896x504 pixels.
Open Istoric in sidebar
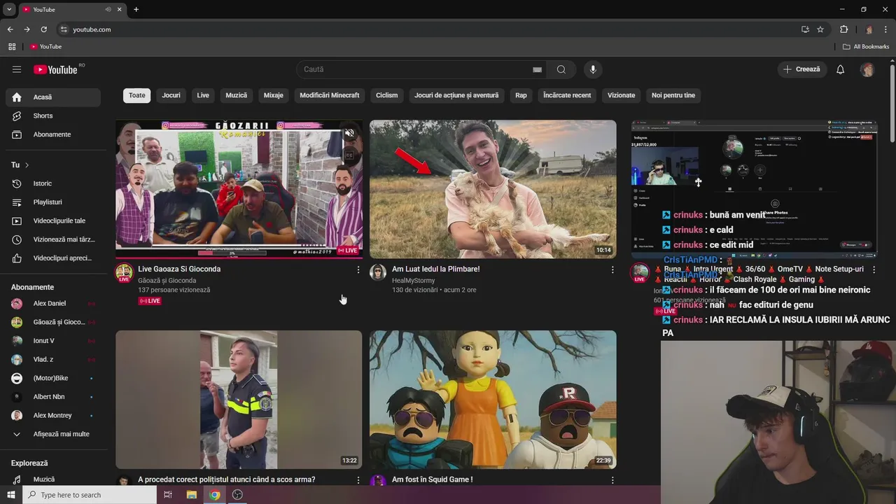[53, 183]
